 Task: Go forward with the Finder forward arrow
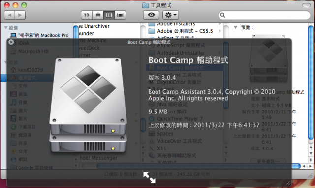(20, 15)
